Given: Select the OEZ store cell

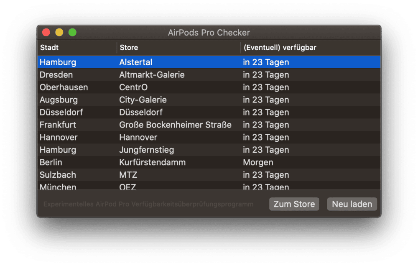Looking at the screenshot, I should [127, 187].
